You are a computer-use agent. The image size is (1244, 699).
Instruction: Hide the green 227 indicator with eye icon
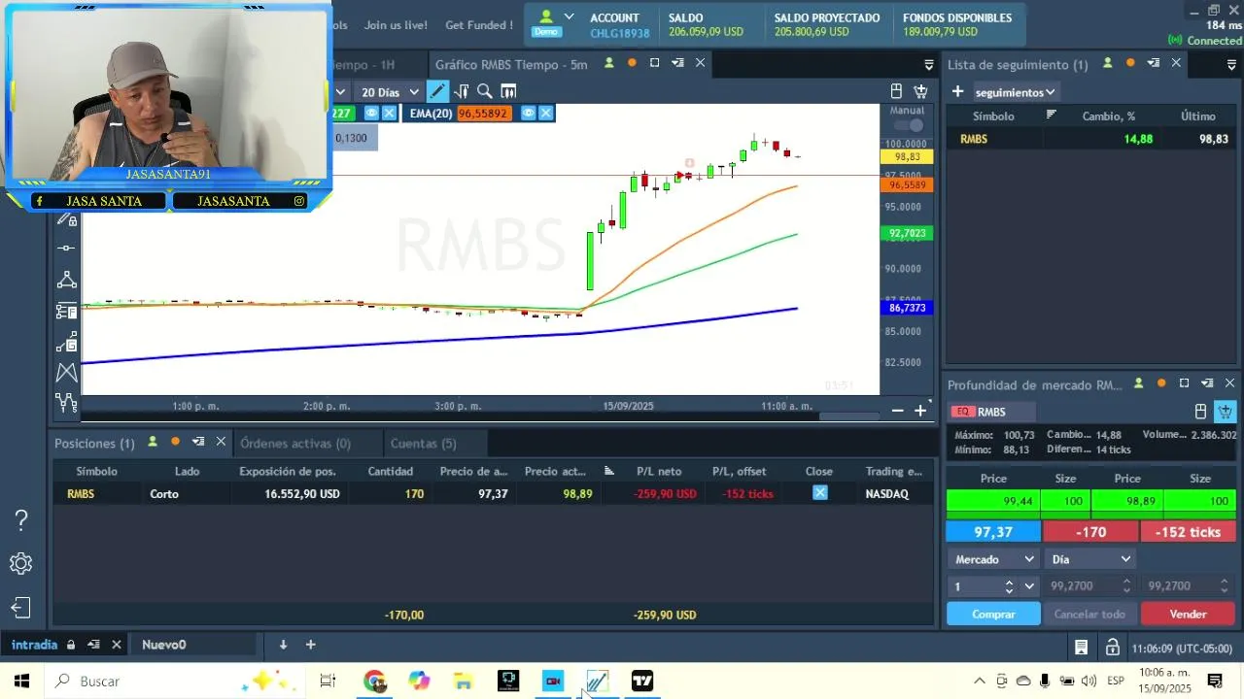point(370,114)
